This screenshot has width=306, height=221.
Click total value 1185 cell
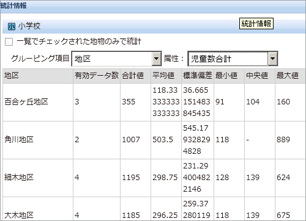[x=136, y=209]
